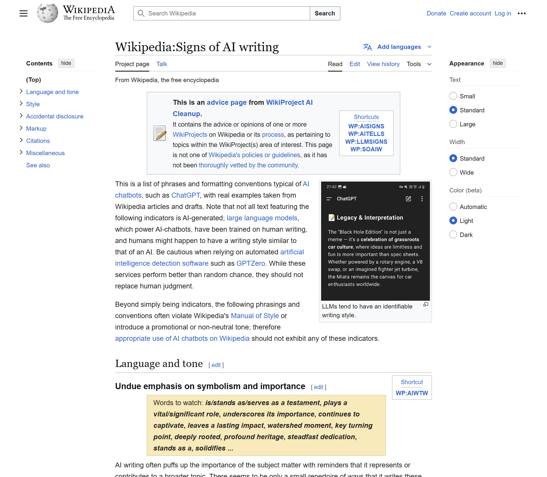Focus the Search Wikipedia input field

coord(222,13)
